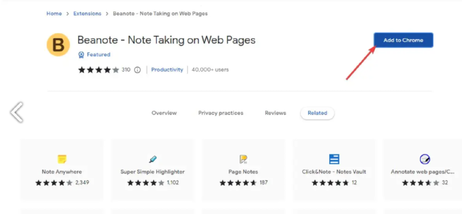Select the Related tab

[x=317, y=113]
